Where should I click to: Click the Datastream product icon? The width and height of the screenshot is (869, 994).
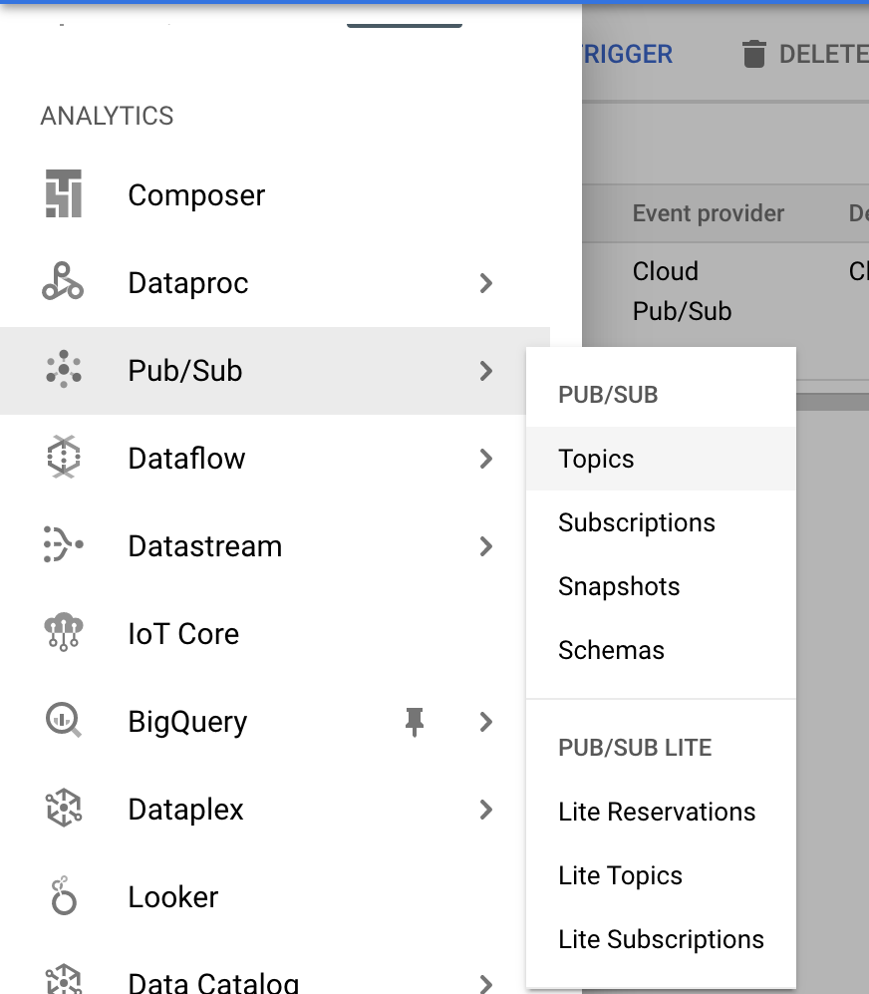pos(63,544)
